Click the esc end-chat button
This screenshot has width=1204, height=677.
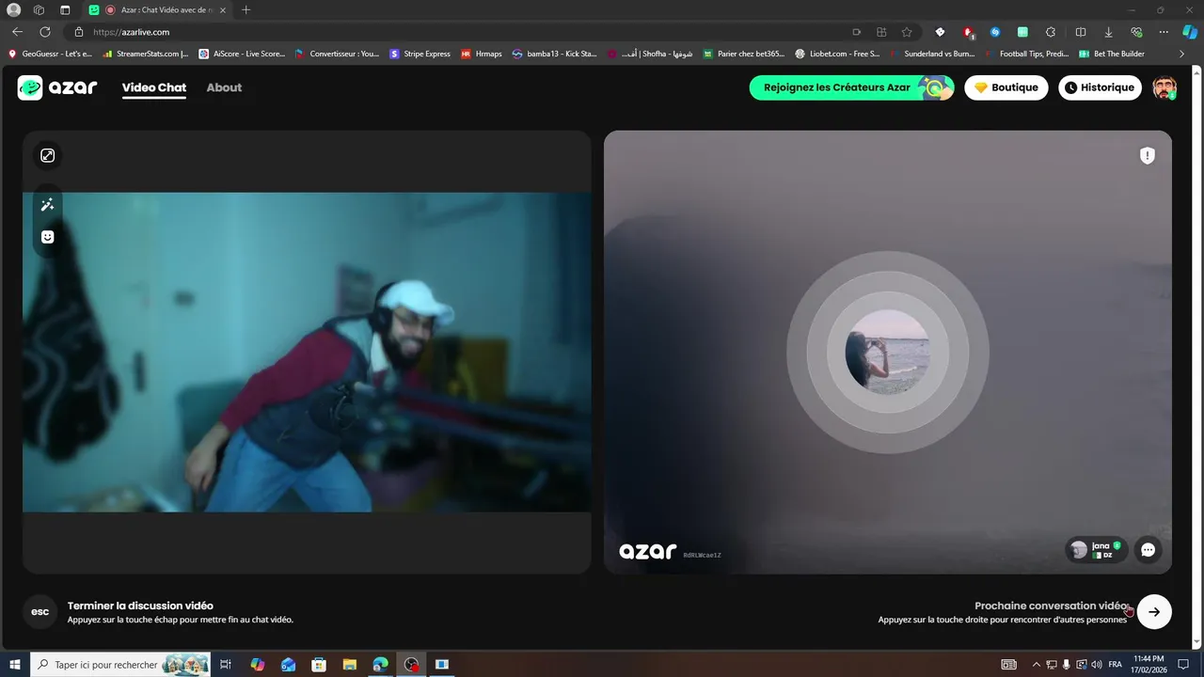[40, 612]
